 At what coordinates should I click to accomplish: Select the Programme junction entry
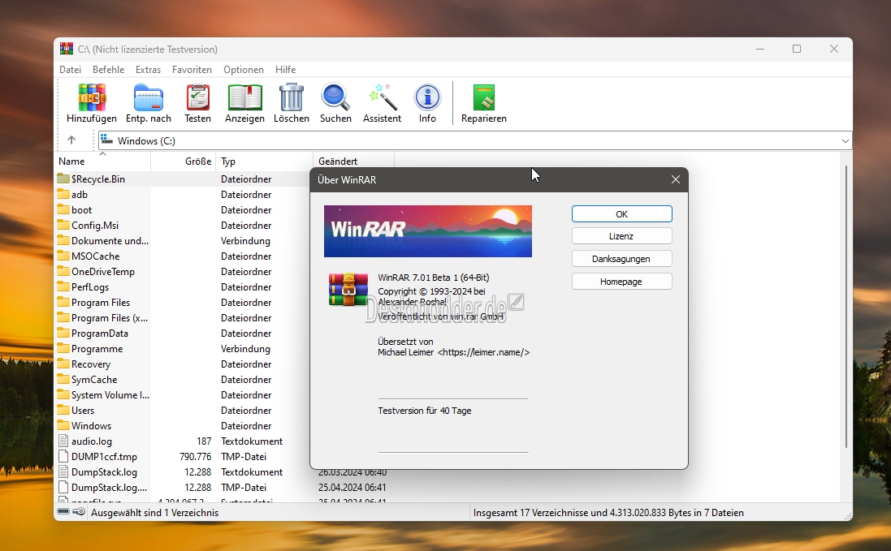click(x=97, y=348)
